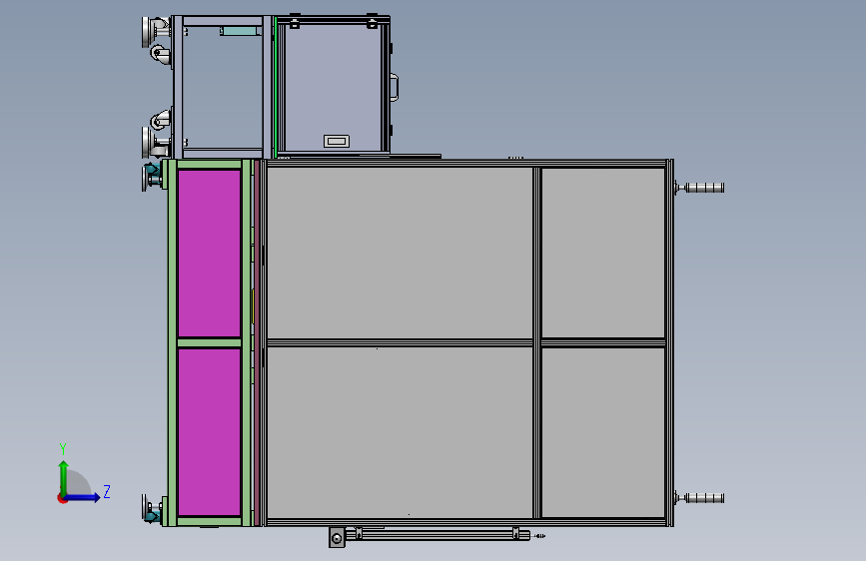Select the horizontal rail bar beneath the enclosure
Viewport: 866px width, 561px height.
[x=436, y=534]
